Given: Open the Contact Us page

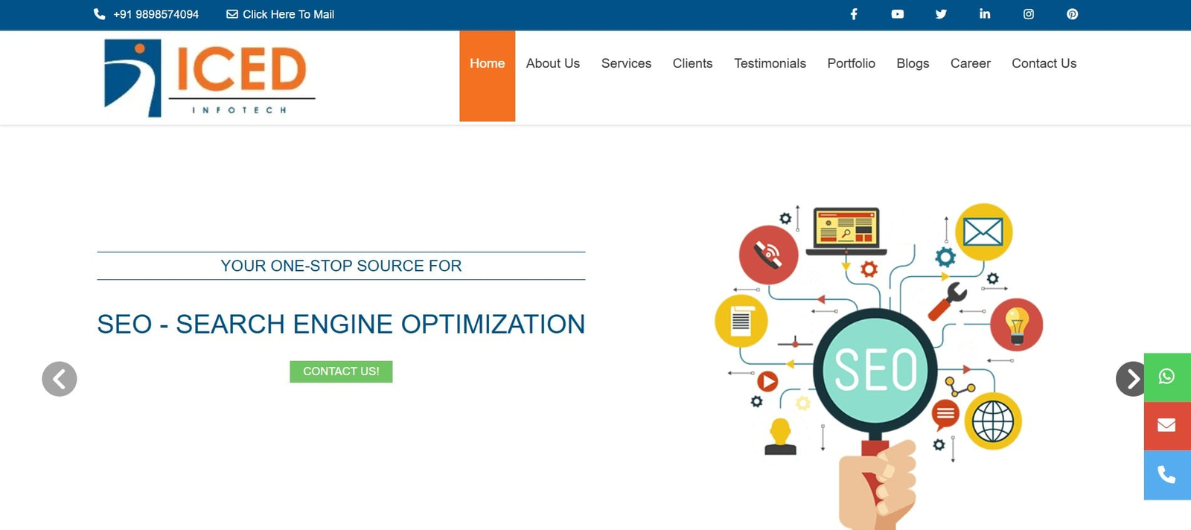Looking at the screenshot, I should 1044,64.
